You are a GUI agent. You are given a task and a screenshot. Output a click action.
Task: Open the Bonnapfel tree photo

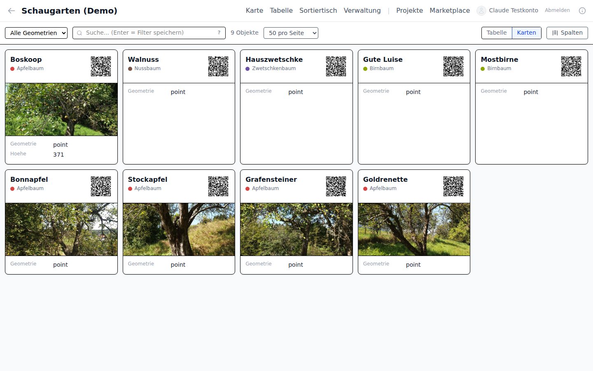pos(61,230)
